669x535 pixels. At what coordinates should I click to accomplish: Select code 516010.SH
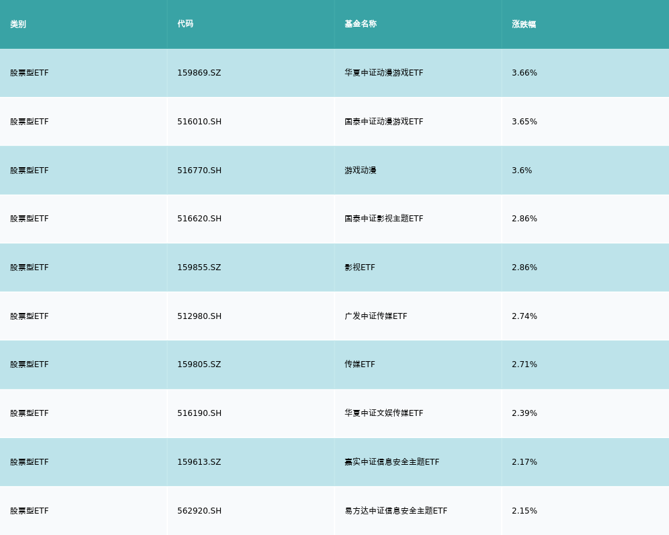(199, 122)
